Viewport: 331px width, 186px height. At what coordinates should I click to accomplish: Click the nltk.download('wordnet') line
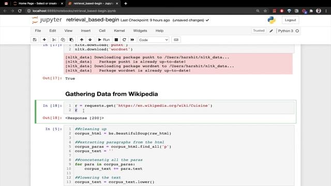coord(103,50)
